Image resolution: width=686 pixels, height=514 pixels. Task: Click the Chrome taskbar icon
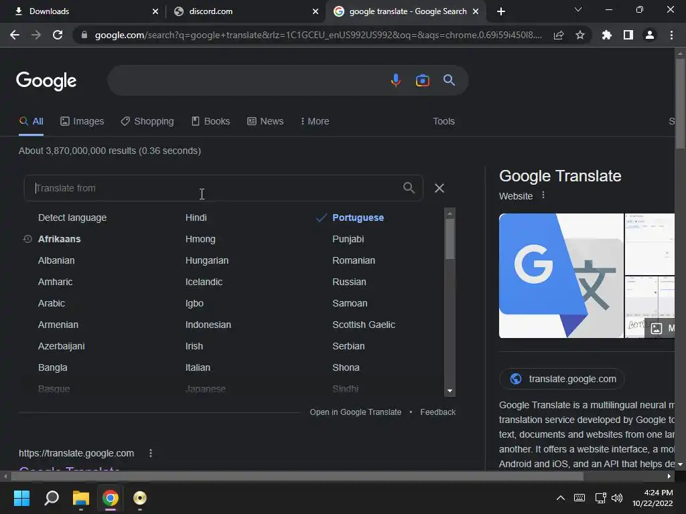[111, 498]
